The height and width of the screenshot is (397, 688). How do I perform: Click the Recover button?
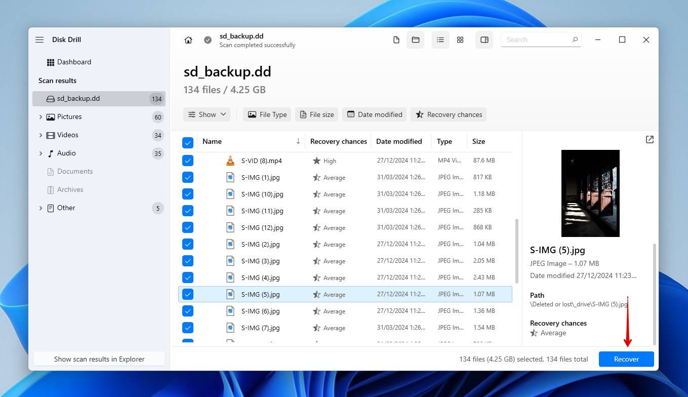[626, 359]
